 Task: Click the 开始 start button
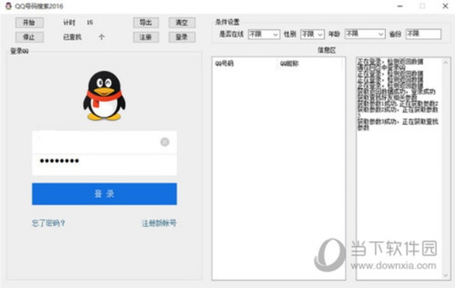(30, 22)
